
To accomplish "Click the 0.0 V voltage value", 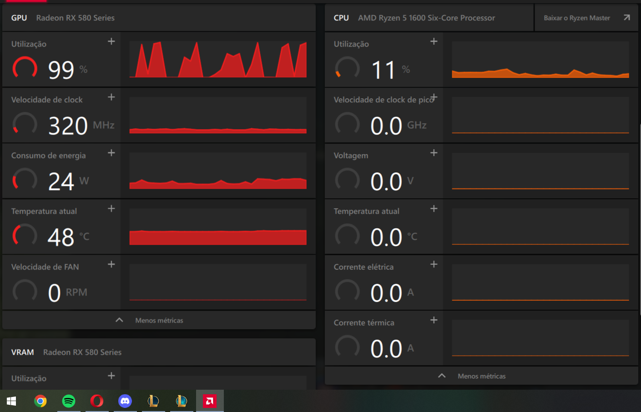I will tap(392, 181).
